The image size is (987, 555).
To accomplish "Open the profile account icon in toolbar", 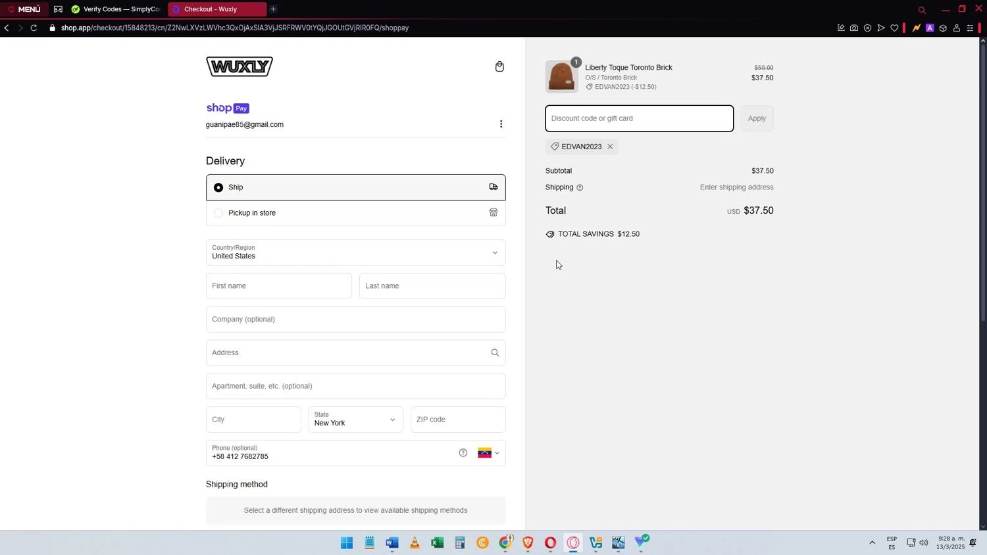I will [x=957, y=28].
